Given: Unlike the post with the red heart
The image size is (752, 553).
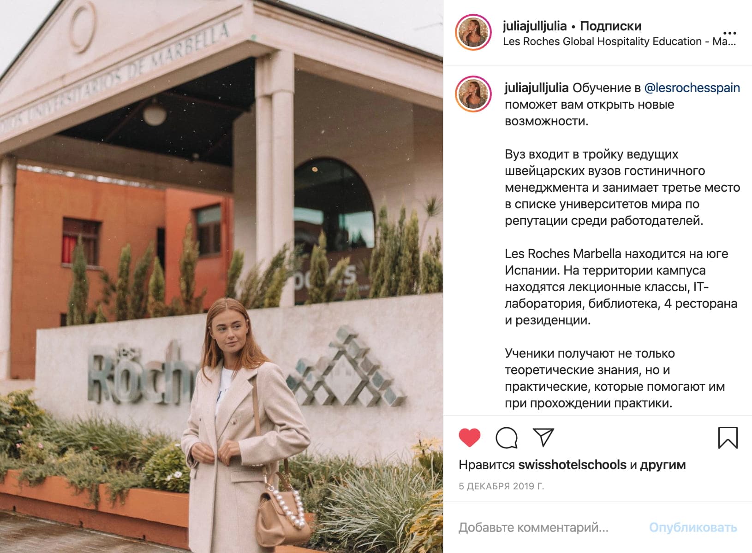Looking at the screenshot, I should pyautogui.click(x=470, y=438).
